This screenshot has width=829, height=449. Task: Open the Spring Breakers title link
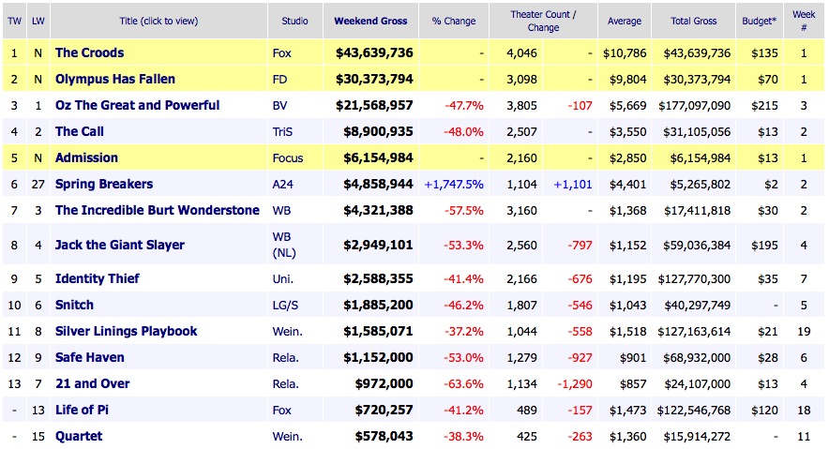coord(103,184)
